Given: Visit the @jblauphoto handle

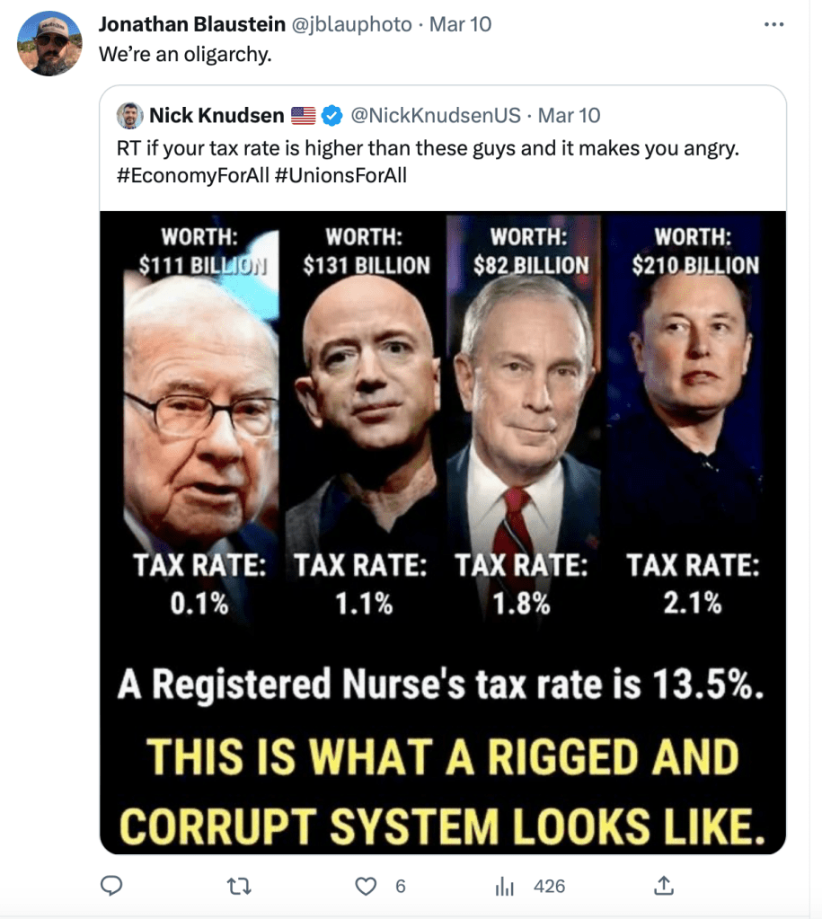Looking at the screenshot, I should tap(347, 24).
